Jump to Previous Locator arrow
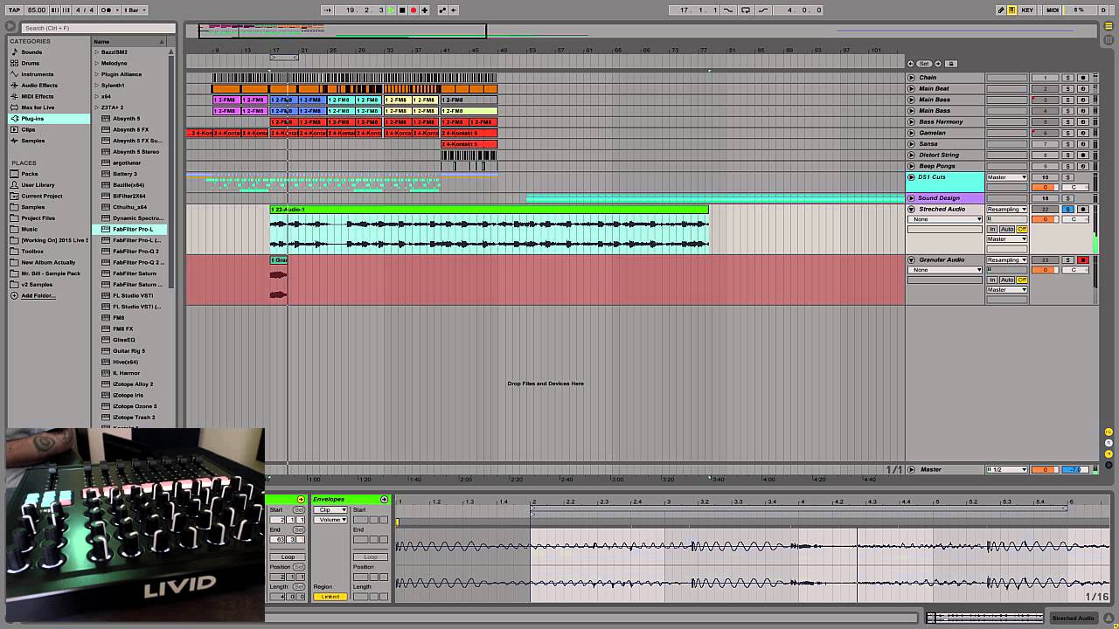This screenshot has width=1119, height=629. point(911,64)
